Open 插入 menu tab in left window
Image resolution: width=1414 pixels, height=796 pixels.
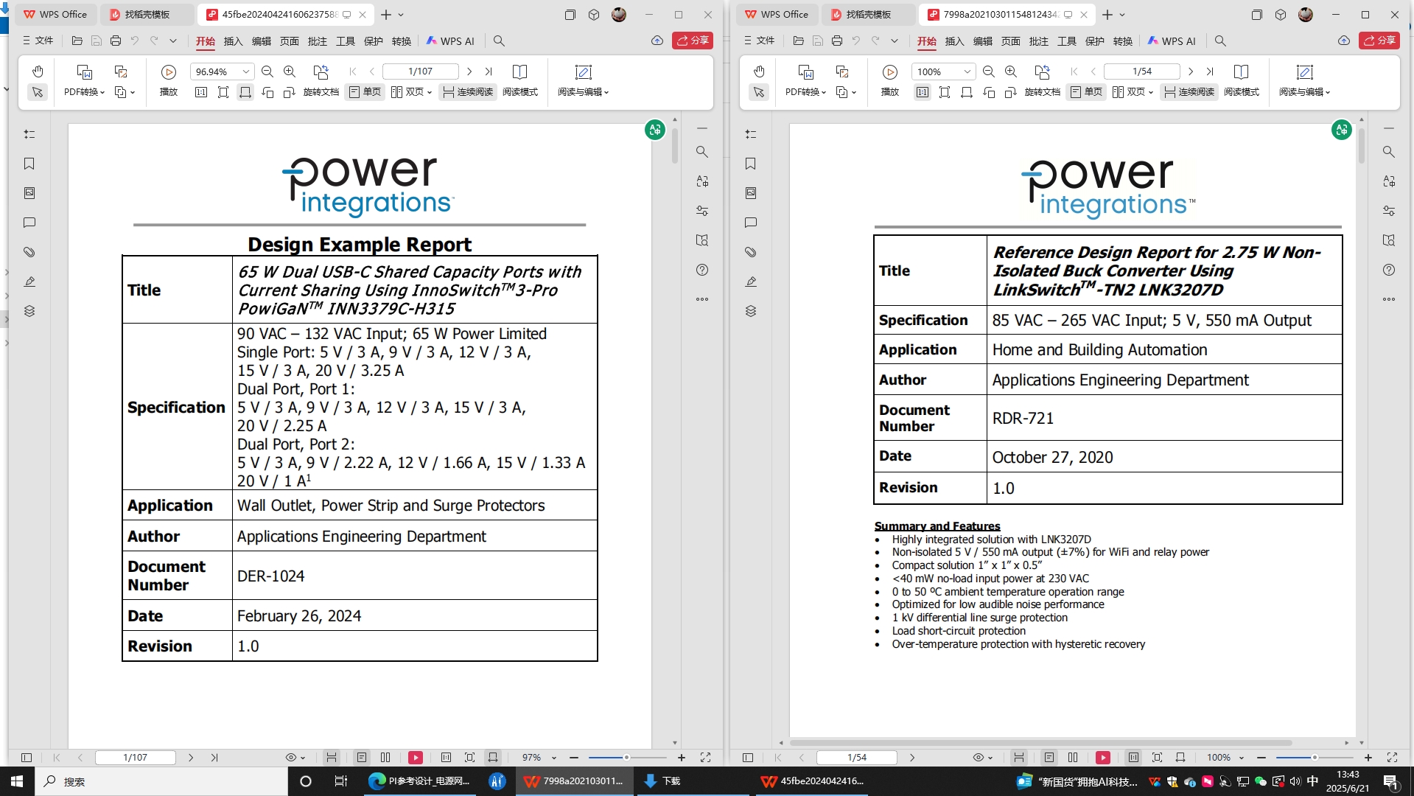pos(233,41)
